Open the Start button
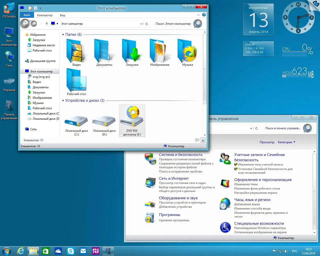 coord(7,251)
